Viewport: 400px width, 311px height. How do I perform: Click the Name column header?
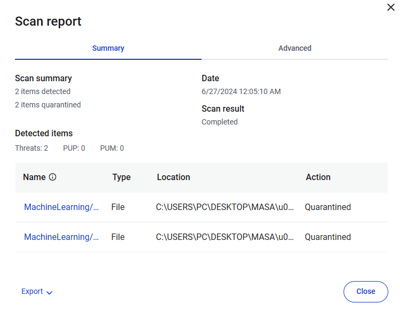34,177
